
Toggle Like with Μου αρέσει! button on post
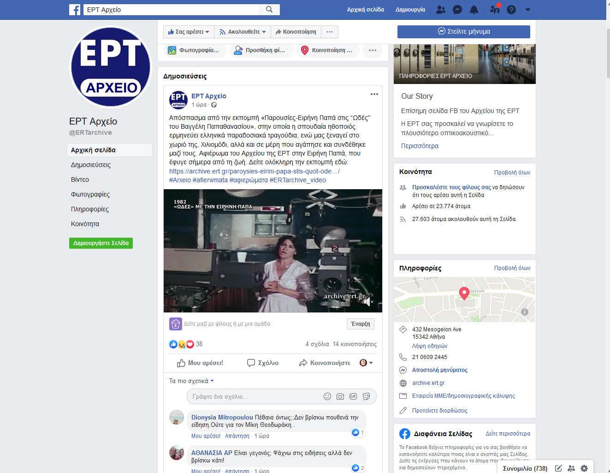(200, 363)
